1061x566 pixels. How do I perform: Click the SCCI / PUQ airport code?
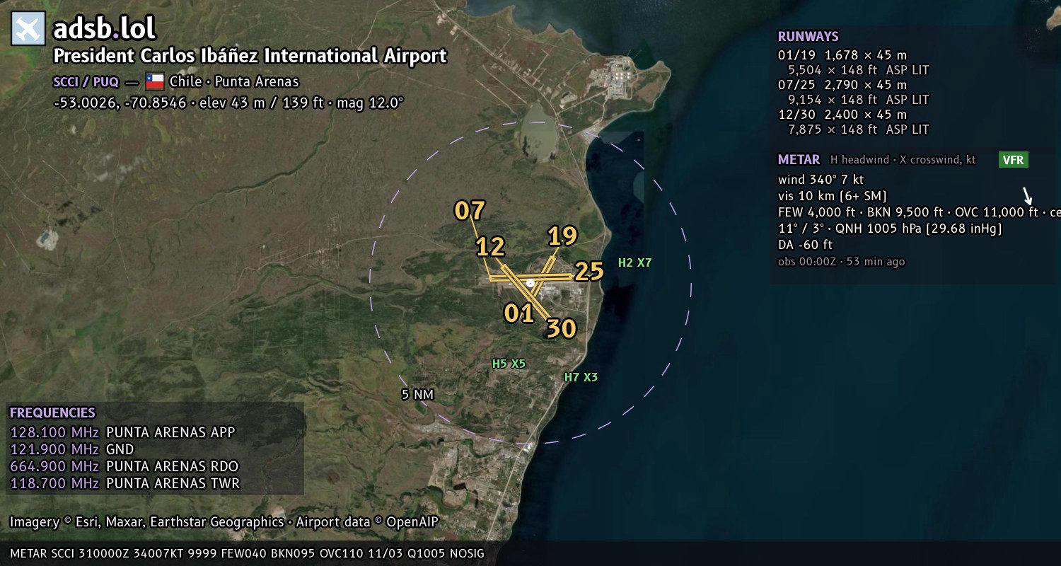(x=86, y=82)
